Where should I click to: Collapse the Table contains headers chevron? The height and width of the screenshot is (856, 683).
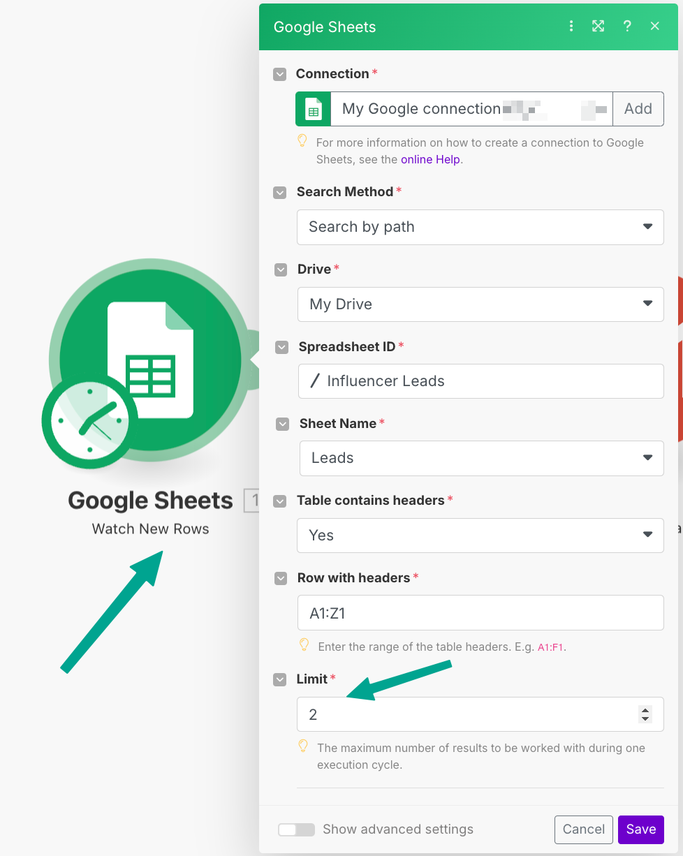point(280,501)
